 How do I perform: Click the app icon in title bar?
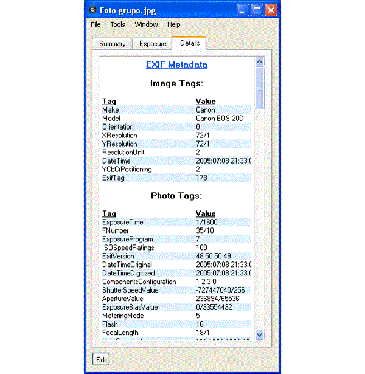pos(92,10)
